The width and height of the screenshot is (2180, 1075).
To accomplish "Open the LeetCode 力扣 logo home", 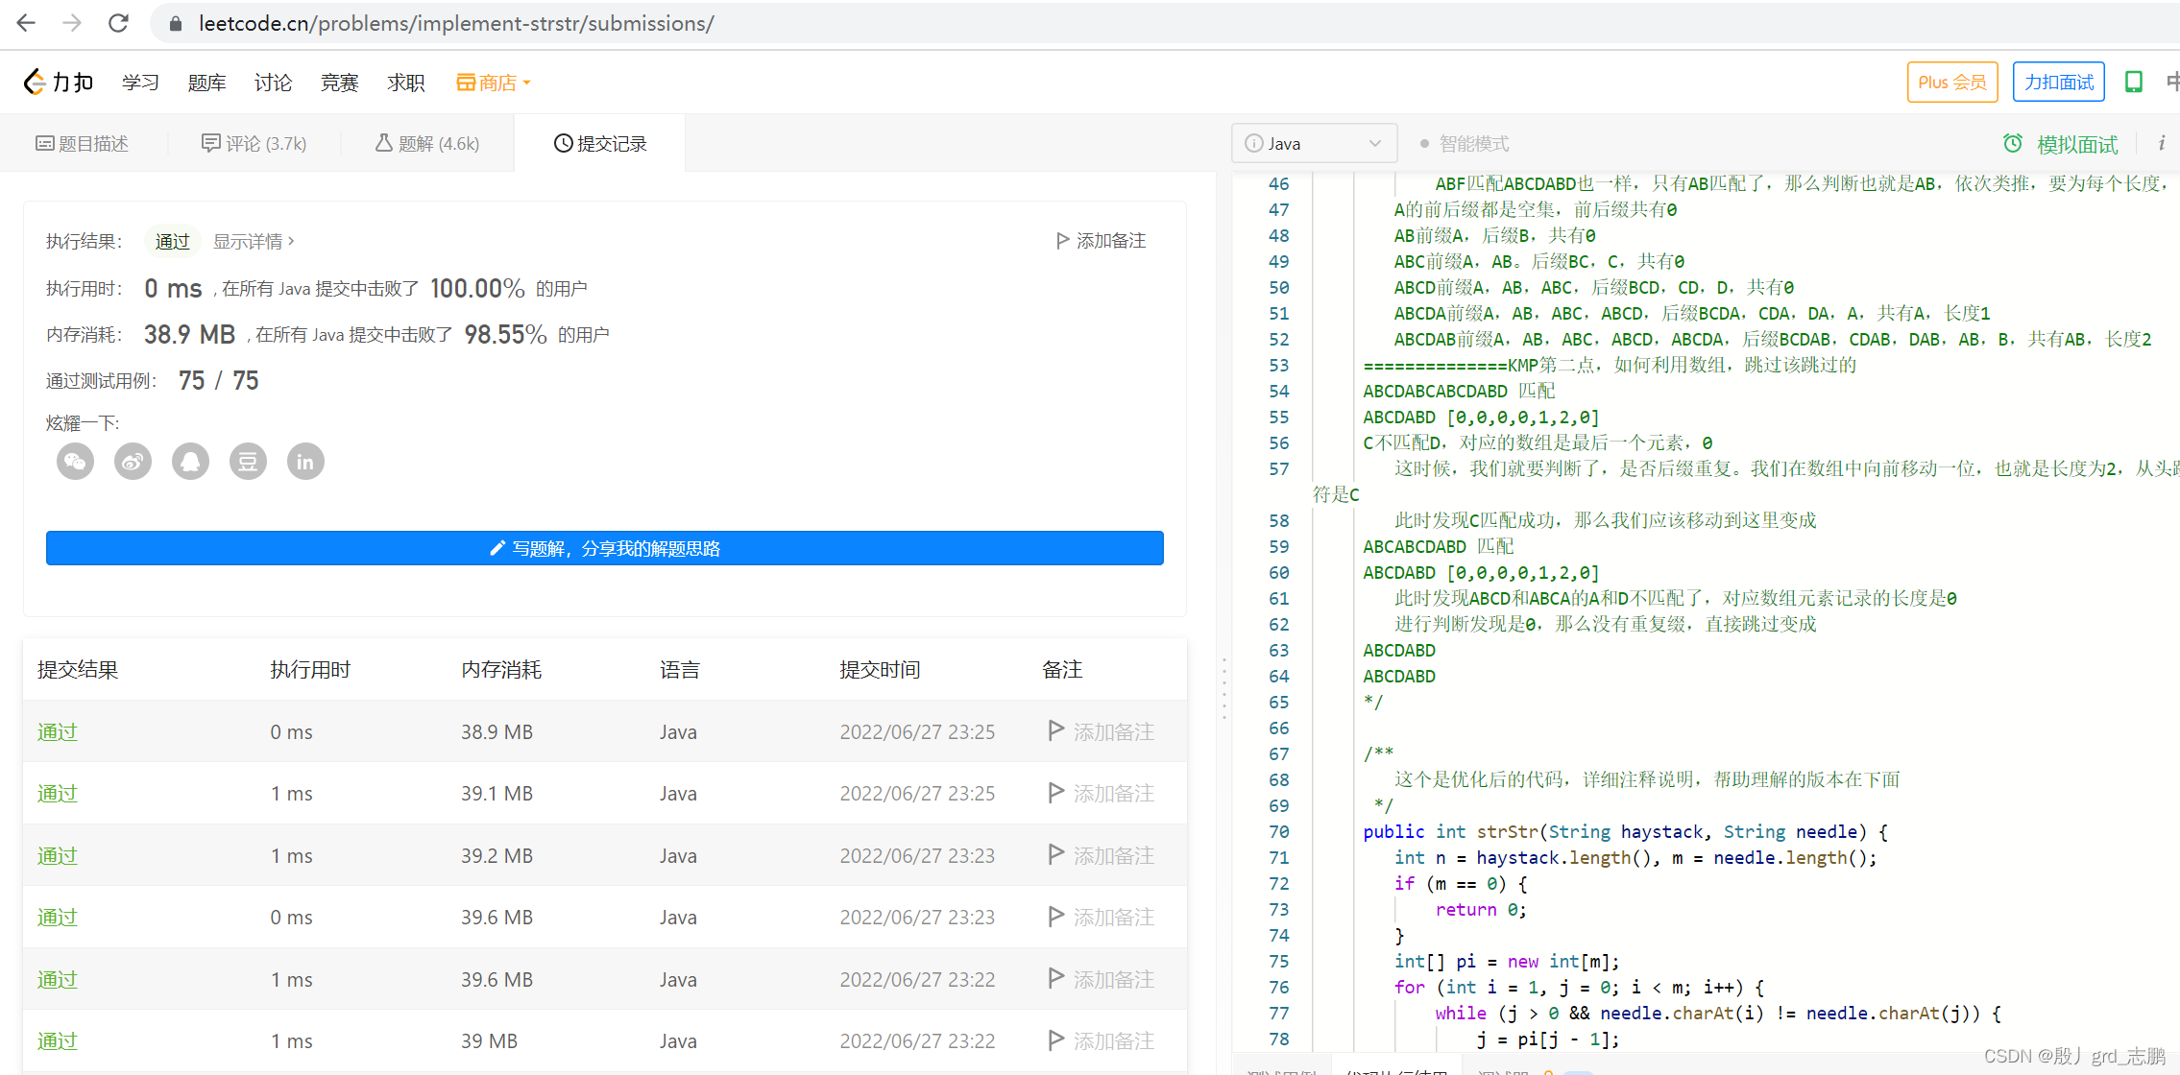I will (x=59, y=83).
